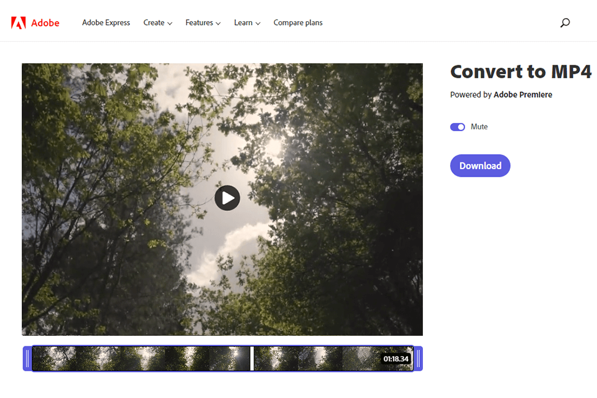Open the search icon in the navigation bar

click(565, 22)
